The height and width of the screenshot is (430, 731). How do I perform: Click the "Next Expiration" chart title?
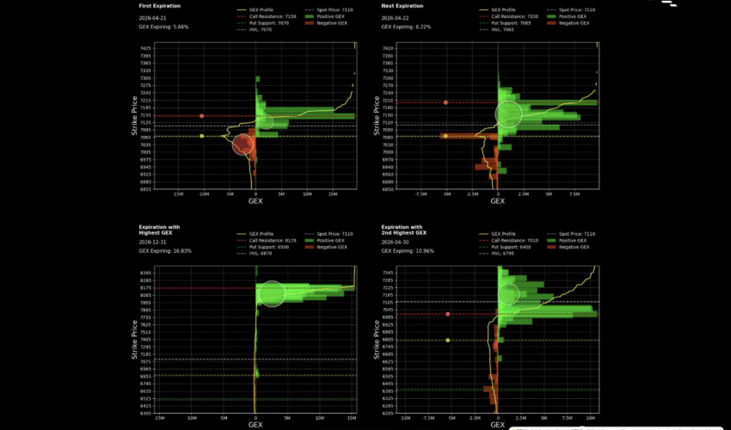click(x=402, y=6)
